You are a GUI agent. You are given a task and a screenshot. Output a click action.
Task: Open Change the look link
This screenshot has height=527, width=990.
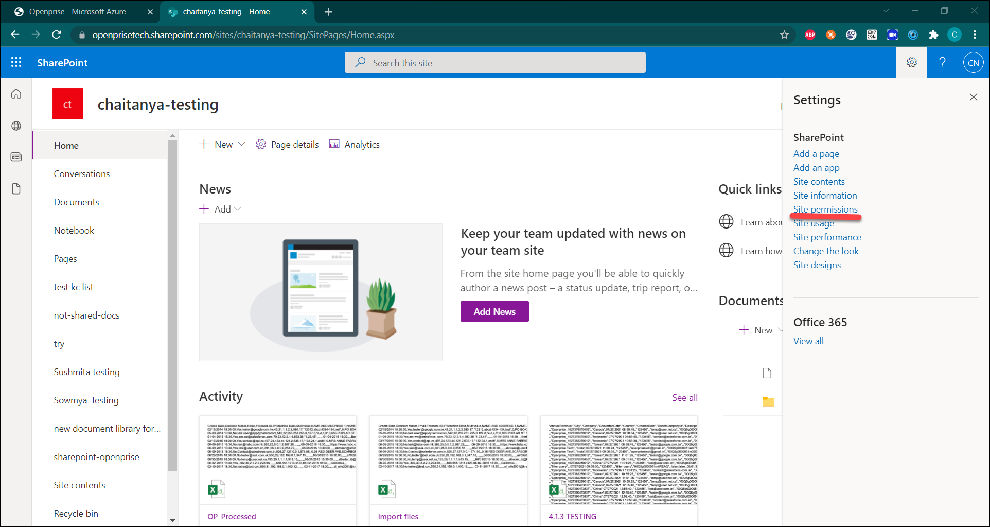point(826,251)
